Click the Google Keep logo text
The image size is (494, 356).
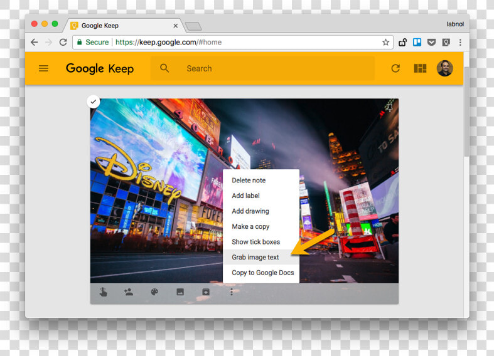pyautogui.click(x=100, y=68)
